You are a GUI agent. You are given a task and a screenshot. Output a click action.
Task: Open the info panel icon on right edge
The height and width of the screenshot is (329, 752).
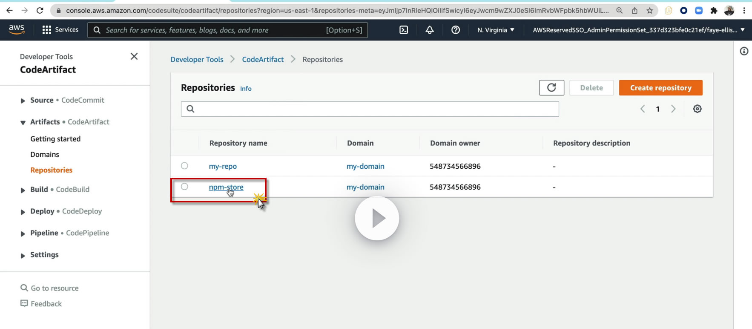(744, 51)
